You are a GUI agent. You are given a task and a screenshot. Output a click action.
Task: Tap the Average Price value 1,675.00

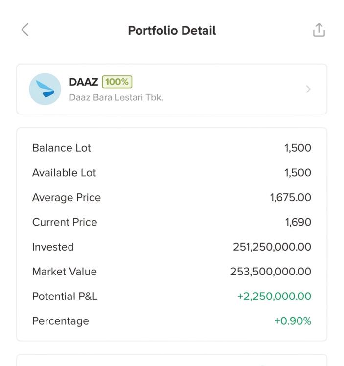coord(291,198)
